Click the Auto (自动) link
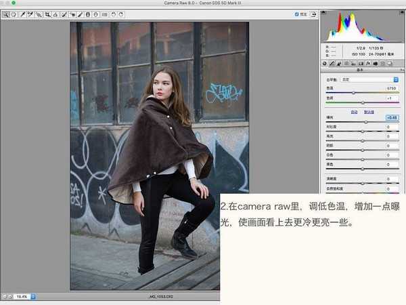 point(354,111)
